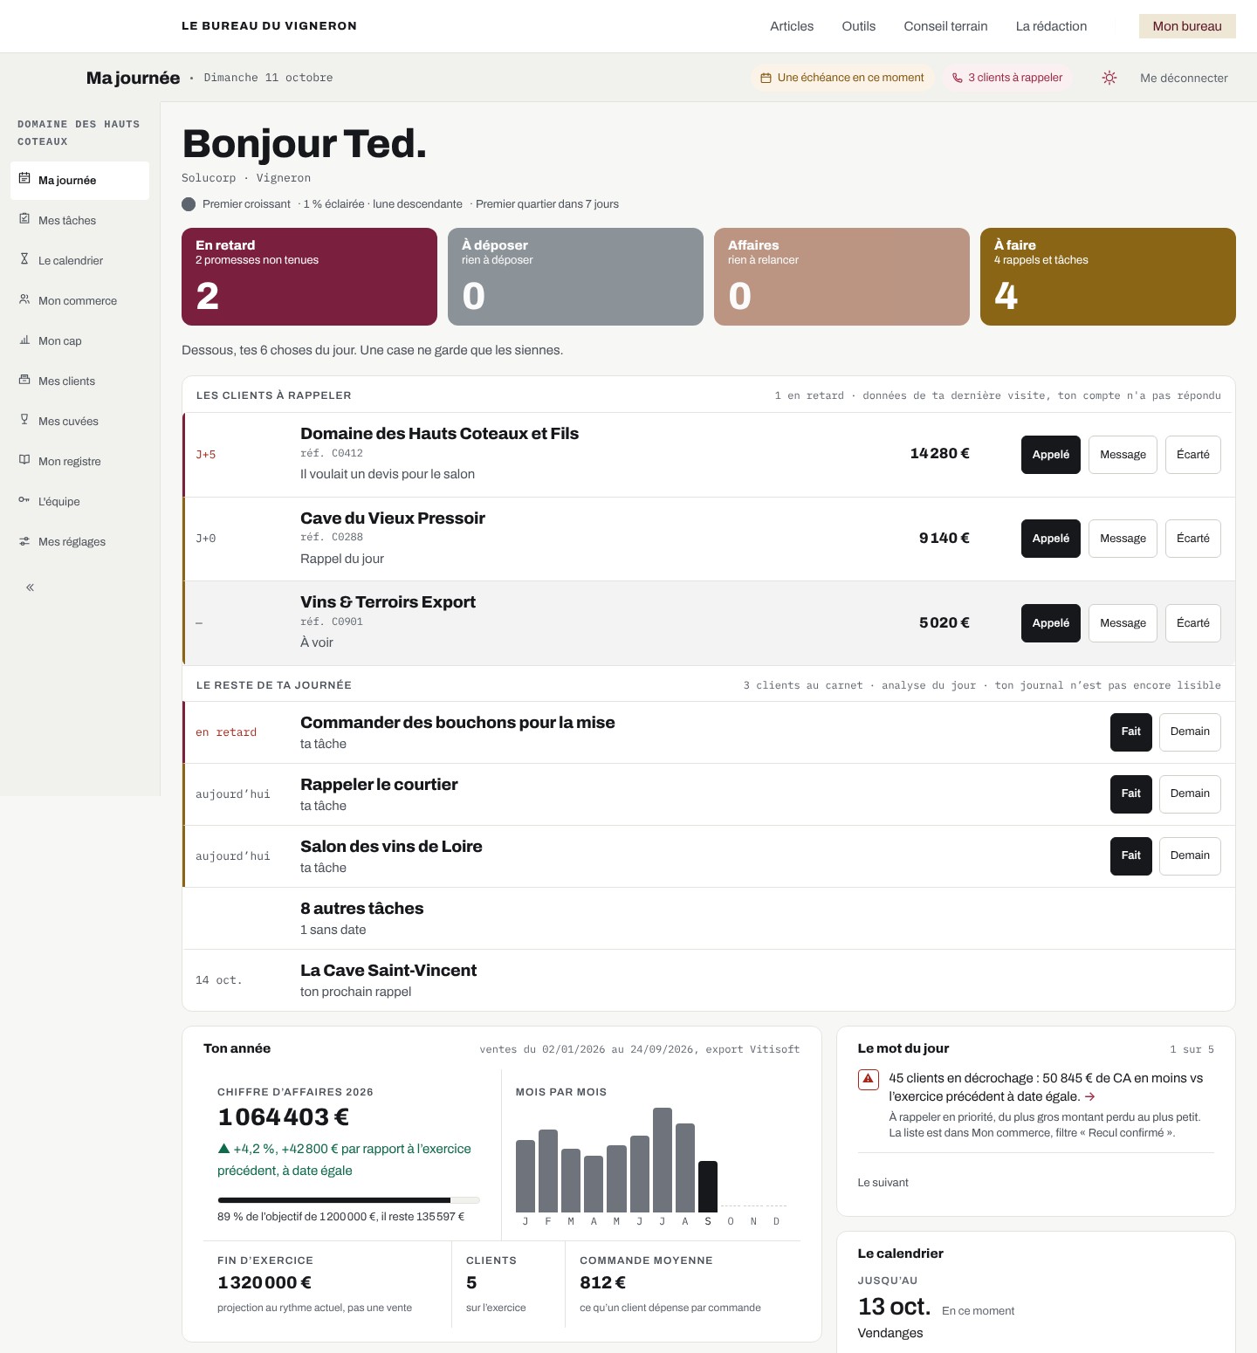Click Me déconnecter link
This screenshot has height=1353, width=1257.
click(x=1184, y=78)
